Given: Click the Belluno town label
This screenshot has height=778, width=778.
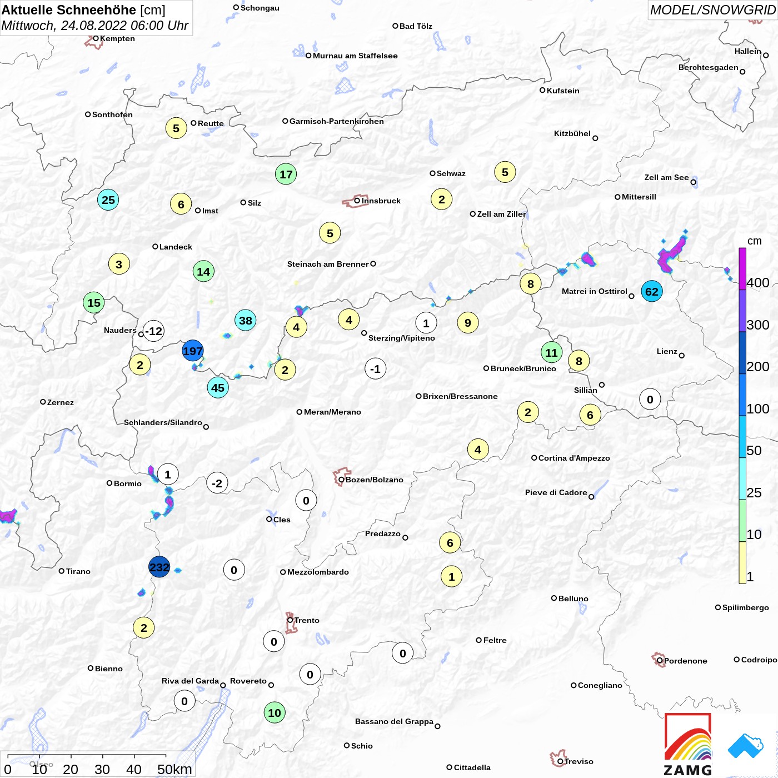Looking at the screenshot, I should 573,599.
